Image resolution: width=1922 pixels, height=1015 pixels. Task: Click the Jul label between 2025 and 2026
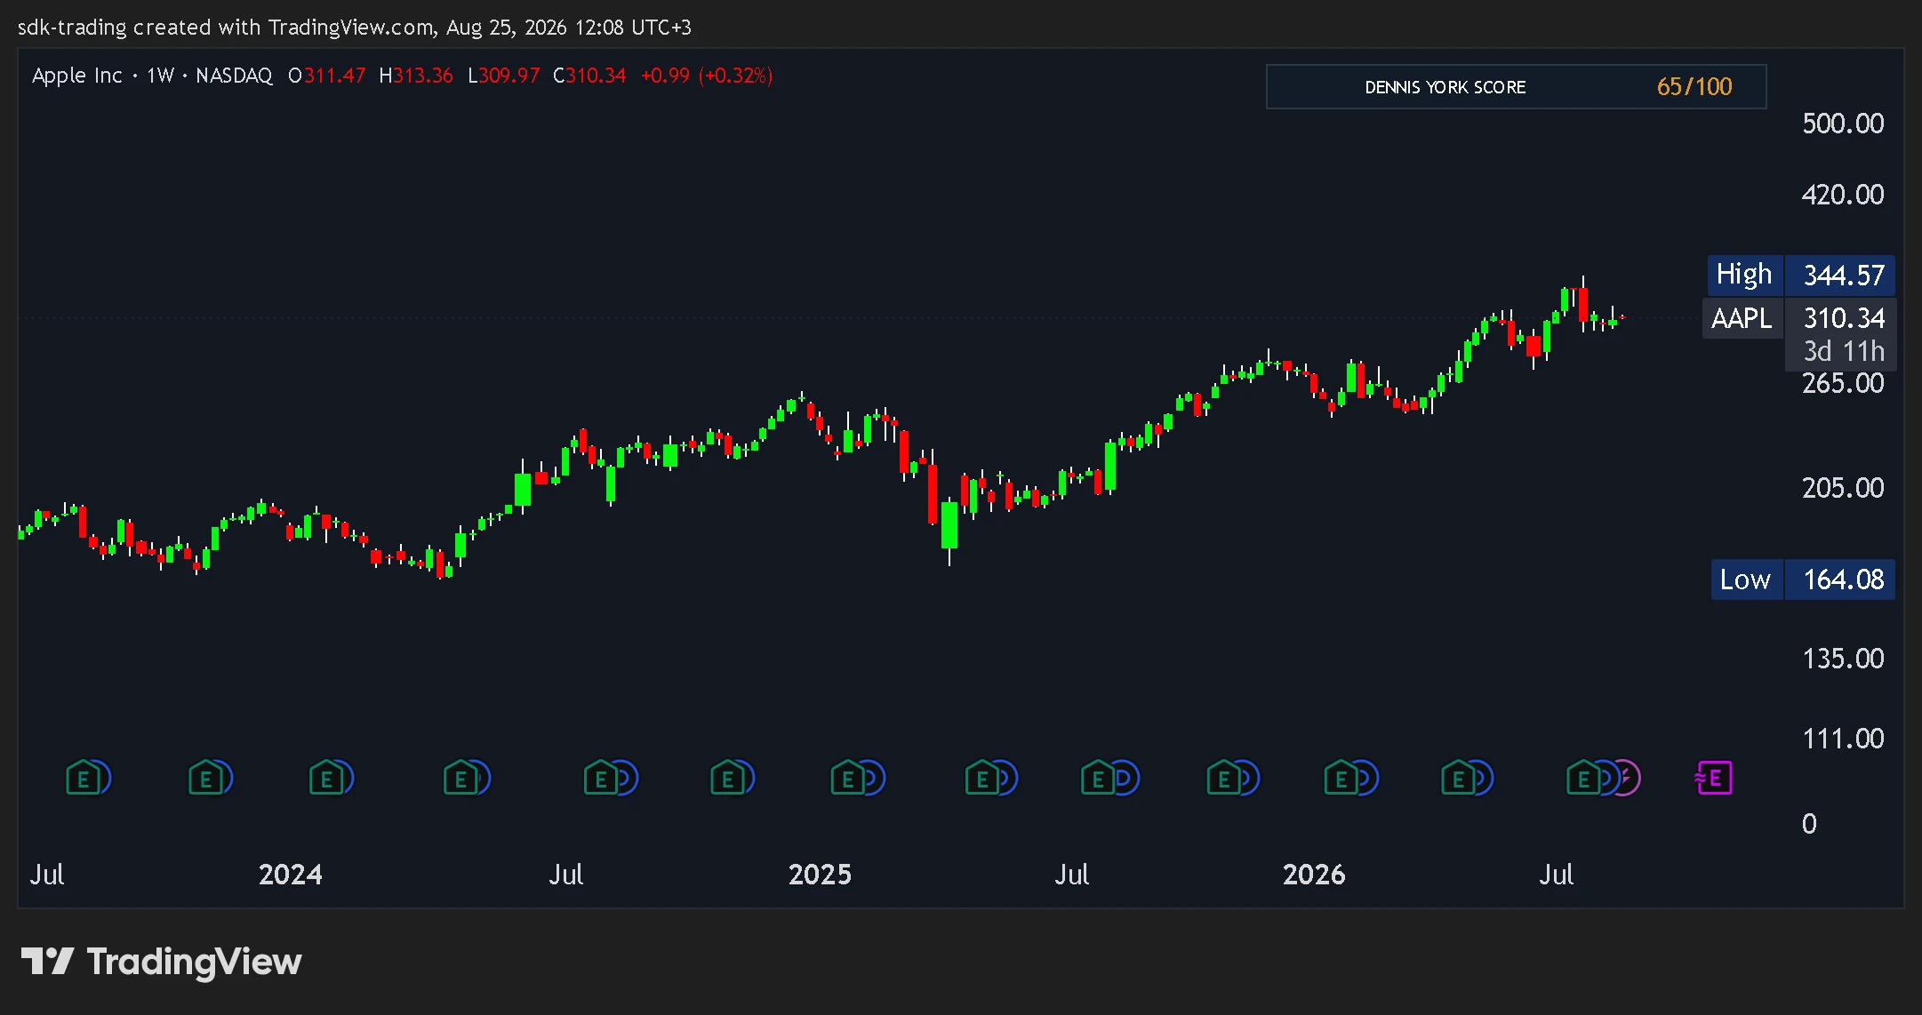pos(1071,875)
